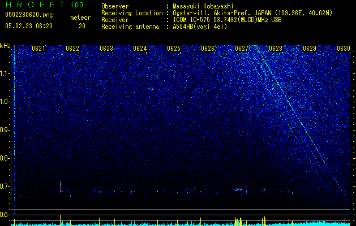Click the 'Observer' field label
356x226 pixels.
(115, 6)
